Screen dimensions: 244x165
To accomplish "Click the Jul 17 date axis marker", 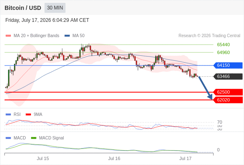I will pos(185,159).
